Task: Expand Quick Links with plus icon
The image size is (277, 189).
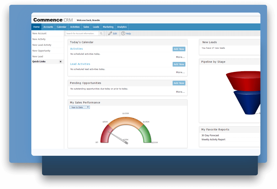Action: click(60, 62)
